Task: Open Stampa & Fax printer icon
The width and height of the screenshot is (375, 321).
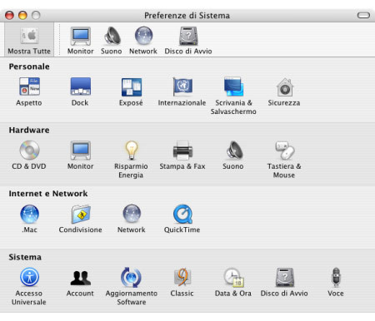Action: [182, 151]
